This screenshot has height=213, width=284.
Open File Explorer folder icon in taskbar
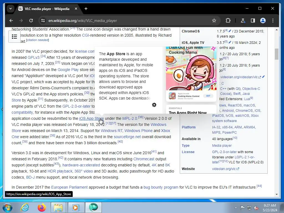point(58,207)
